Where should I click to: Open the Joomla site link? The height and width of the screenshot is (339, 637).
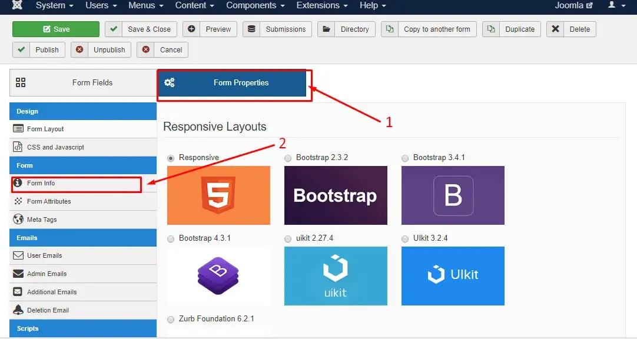tap(573, 5)
